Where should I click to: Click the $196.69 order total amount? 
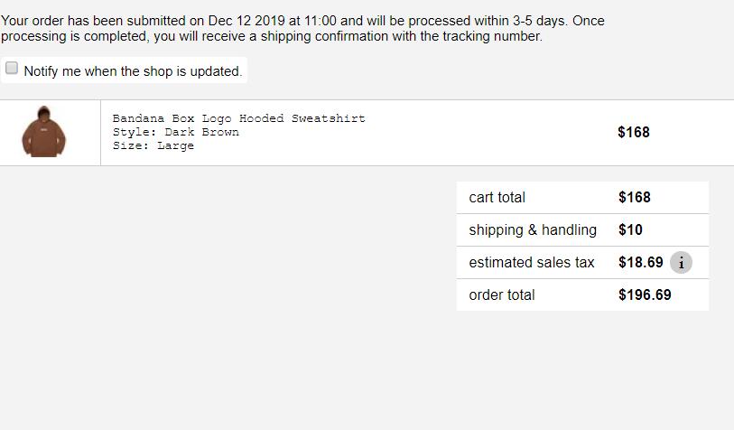pos(645,294)
